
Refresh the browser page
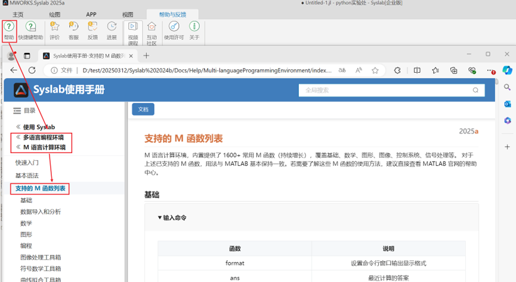pyautogui.click(x=32, y=70)
